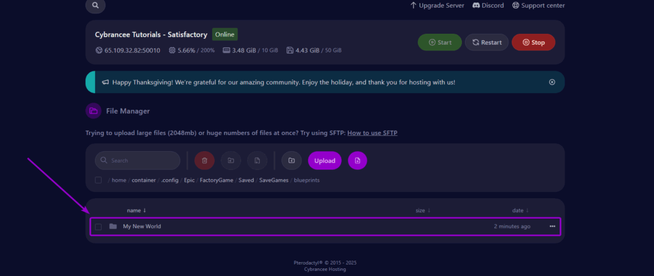Open the My New World folder

[x=142, y=226]
